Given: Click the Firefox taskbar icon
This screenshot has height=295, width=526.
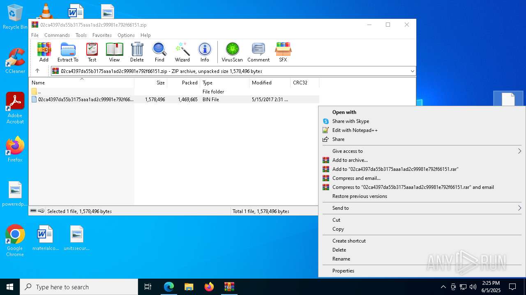Looking at the screenshot, I should pos(209,287).
